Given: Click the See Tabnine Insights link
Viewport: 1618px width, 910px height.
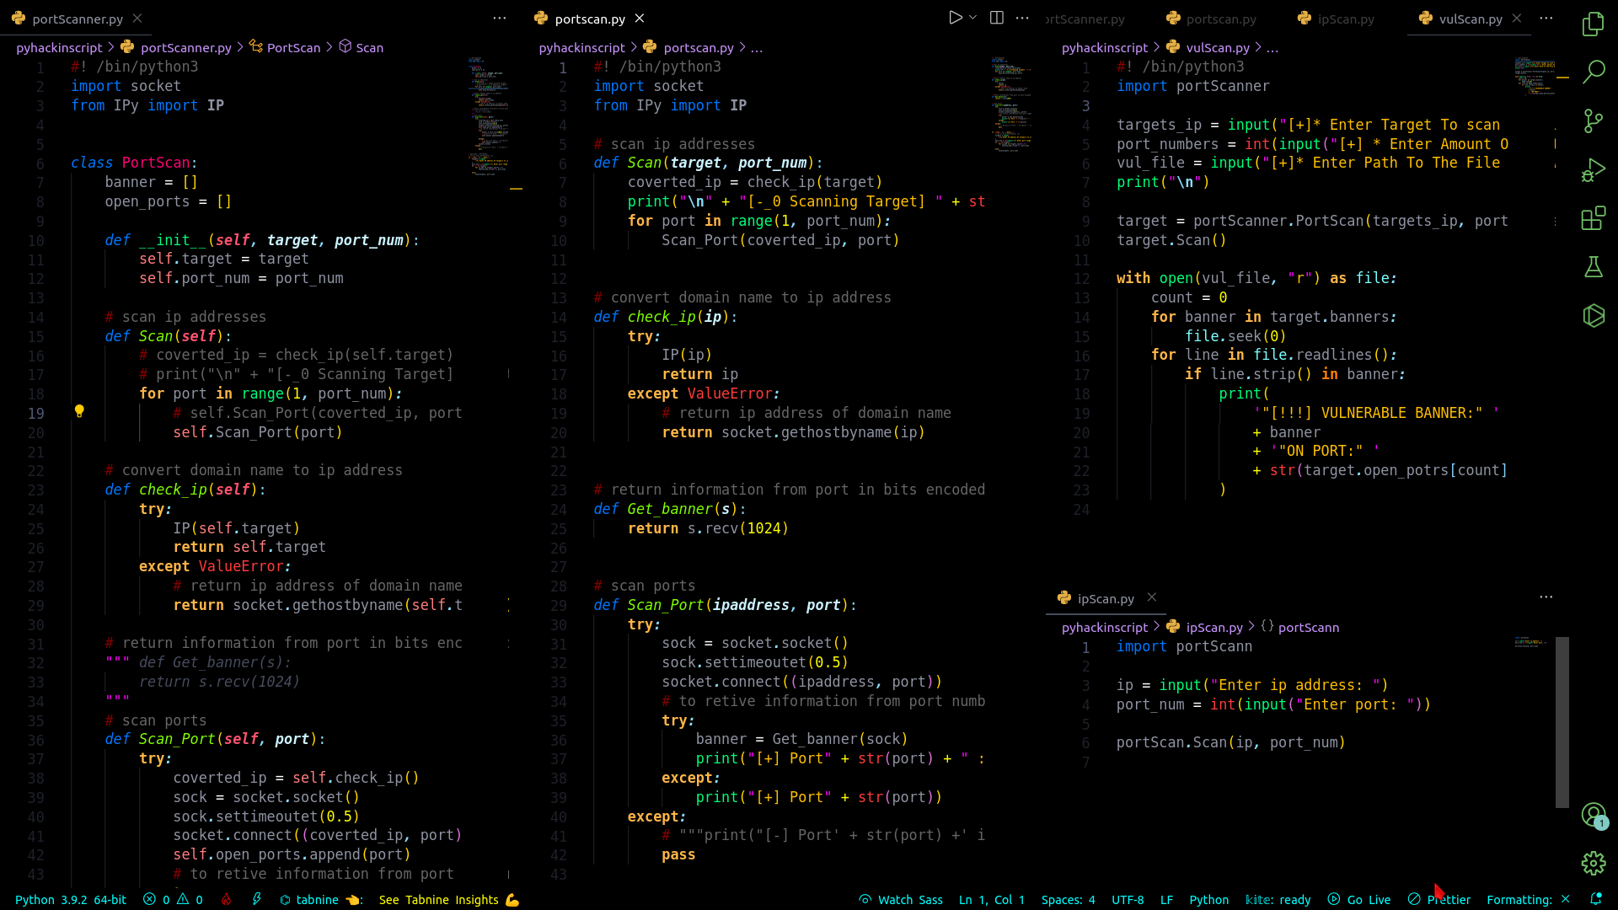Looking at the screenshot, I should click(x=437, y=899).
